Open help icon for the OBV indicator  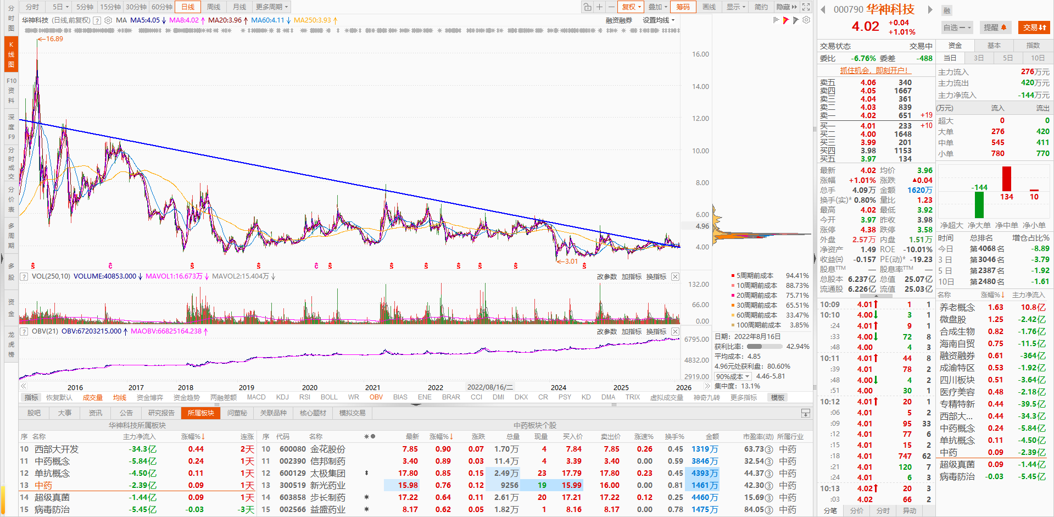24,331
